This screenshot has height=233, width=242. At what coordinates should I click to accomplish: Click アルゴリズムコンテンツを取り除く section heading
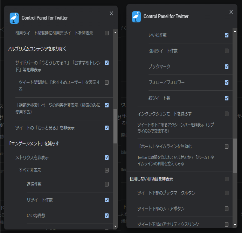(37, 49)
